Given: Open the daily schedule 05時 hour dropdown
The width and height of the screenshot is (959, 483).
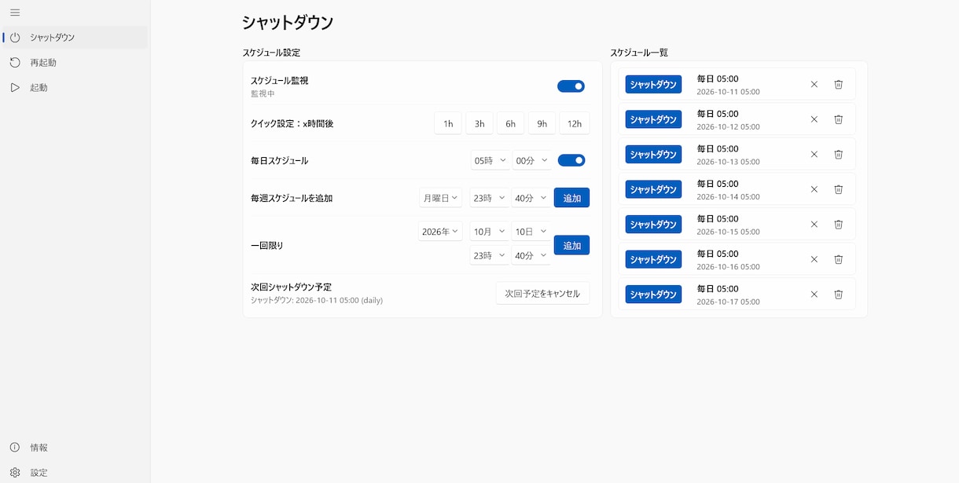Looking at the screenshot, I should tap(491, 160).
